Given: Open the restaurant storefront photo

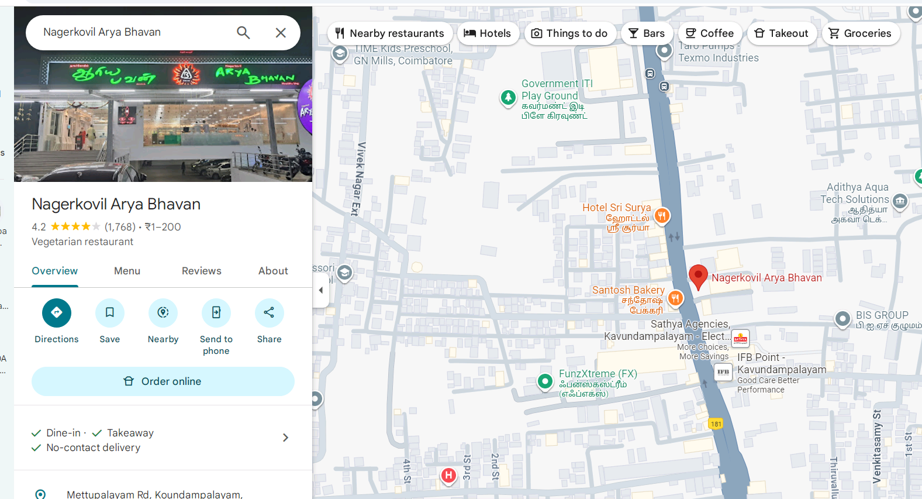Looking at the screenshot, I should [163, 116].
